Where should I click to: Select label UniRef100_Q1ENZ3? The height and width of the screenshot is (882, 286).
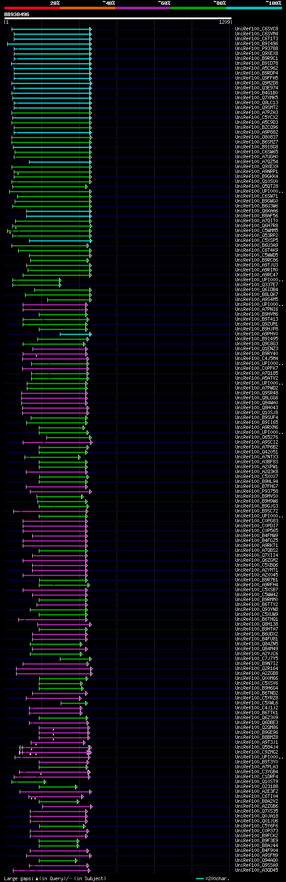pos(257,348)
